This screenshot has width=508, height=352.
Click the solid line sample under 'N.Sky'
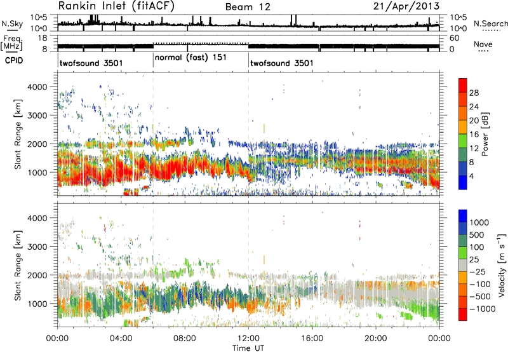[x=12, y=30]
